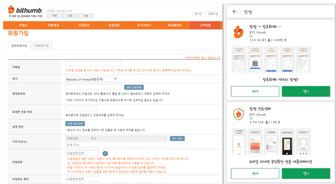Click the green content rating badge under 인증센터's BTC Korea

(x=251, y=118)
